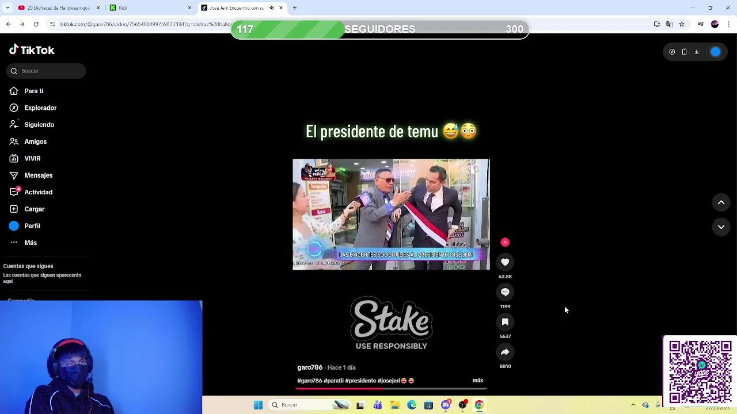Click the video thumbnail of the president
Screen dimensions: 737x414
[391, 214]
